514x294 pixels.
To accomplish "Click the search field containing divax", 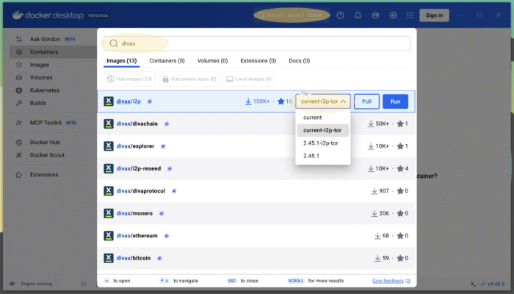I will click(257, 43).
